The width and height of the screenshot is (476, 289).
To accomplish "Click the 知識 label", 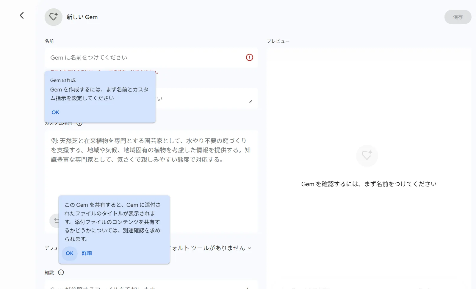I will coord(49,273).
